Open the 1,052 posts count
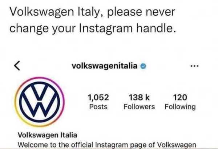The image size is (218, 149). coord(98,97)
